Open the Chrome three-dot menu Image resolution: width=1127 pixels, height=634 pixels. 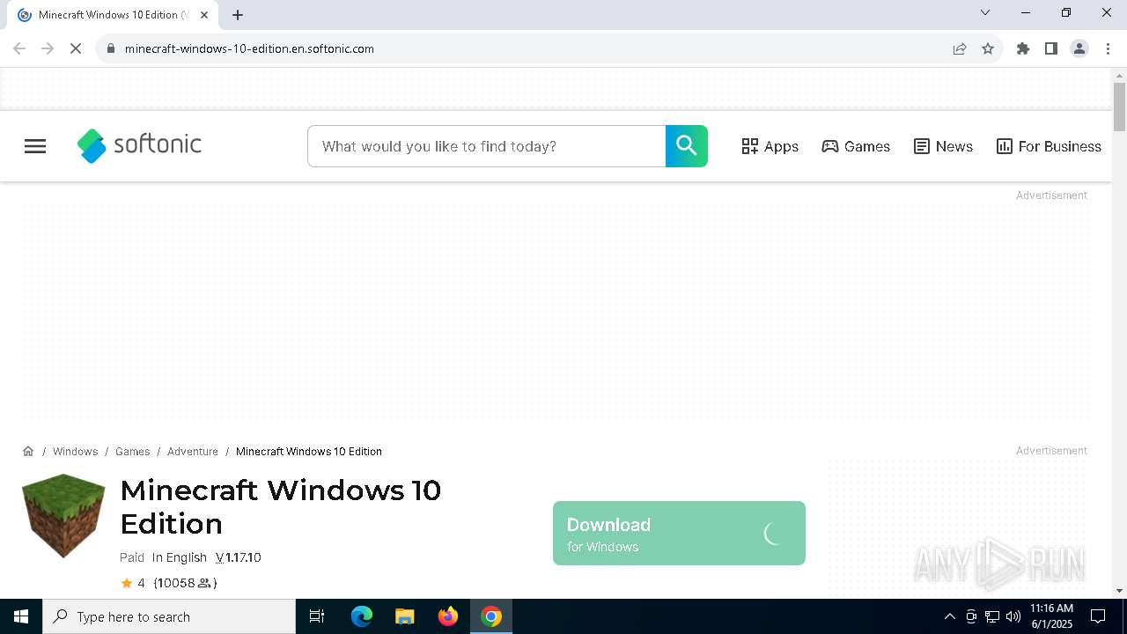tap(1108, 48)
